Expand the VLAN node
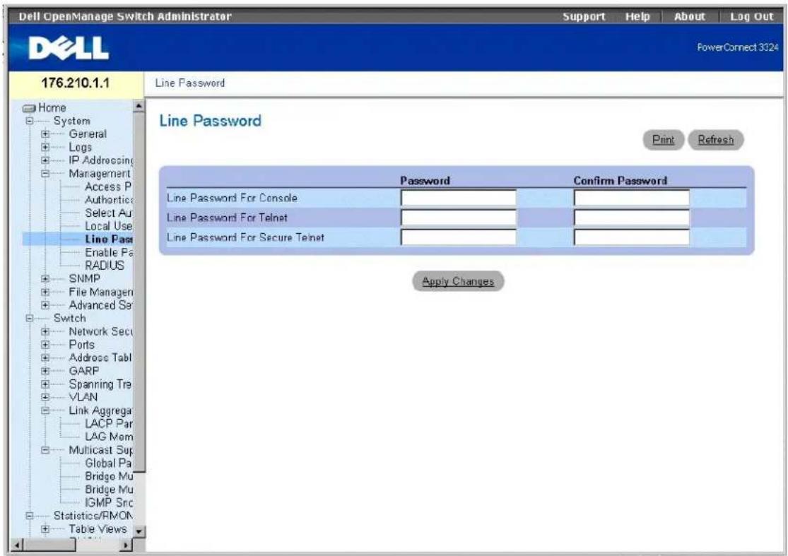Viewport: 788px width, 556px height. pos(45,397)
